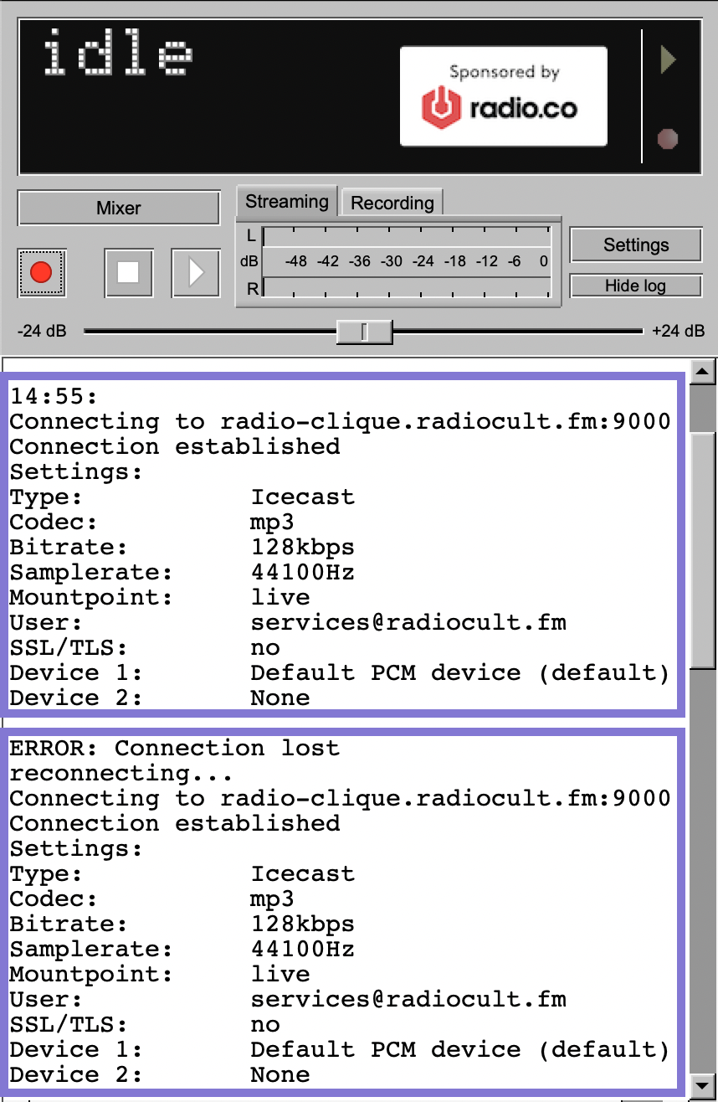Switch to the Recording tab
The image size is (718, 1102).
click(x=392, y=203)
